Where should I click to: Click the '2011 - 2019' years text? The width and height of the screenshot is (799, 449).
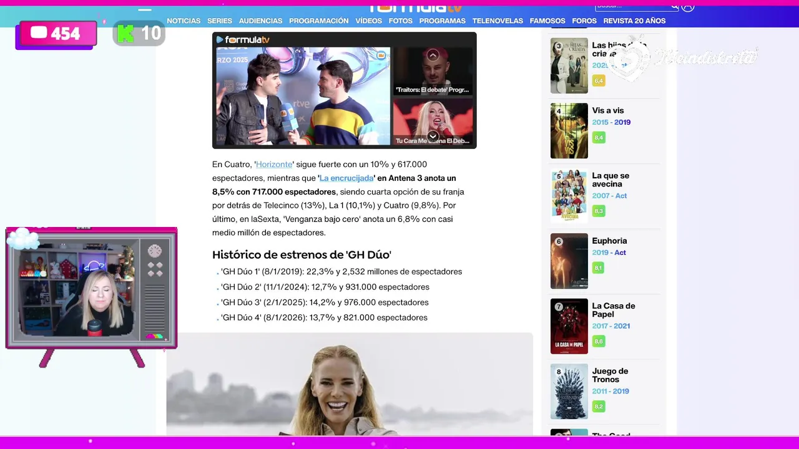point(610,391)
